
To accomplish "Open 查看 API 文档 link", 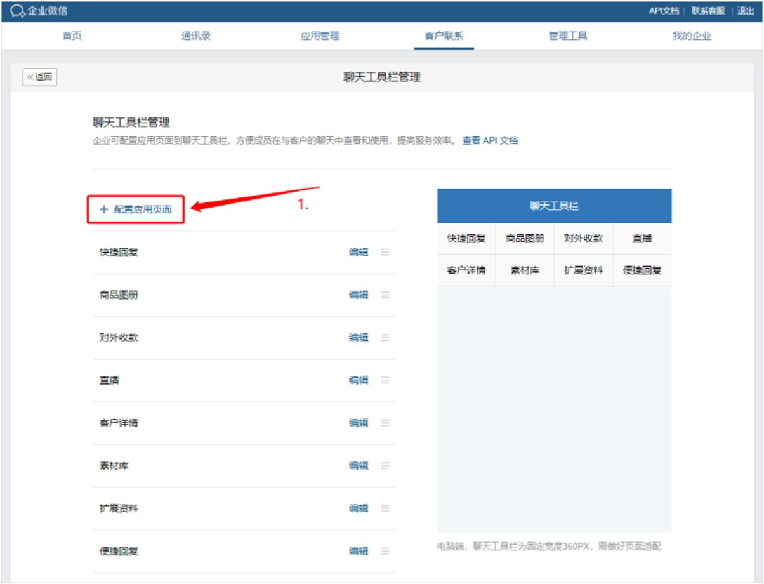I will coord(490,141).
